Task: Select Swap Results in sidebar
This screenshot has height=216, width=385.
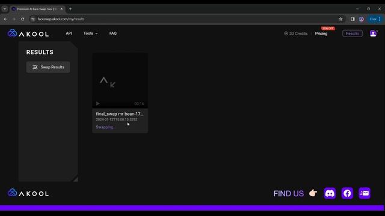Action: click(x=48, y=67)
